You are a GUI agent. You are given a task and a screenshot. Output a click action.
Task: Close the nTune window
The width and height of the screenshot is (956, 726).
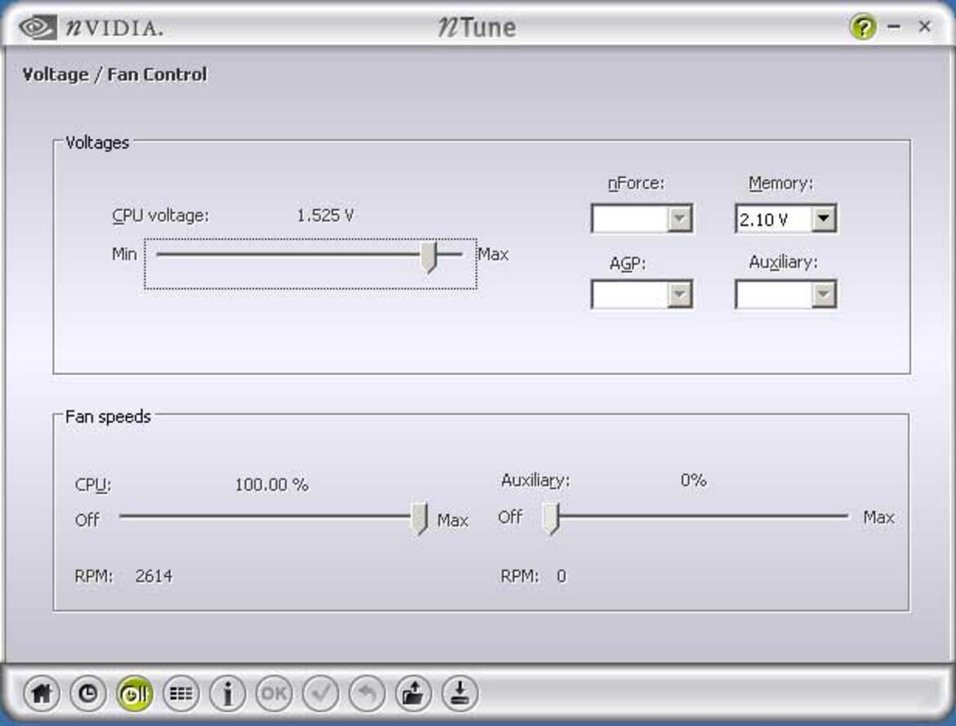924,26
